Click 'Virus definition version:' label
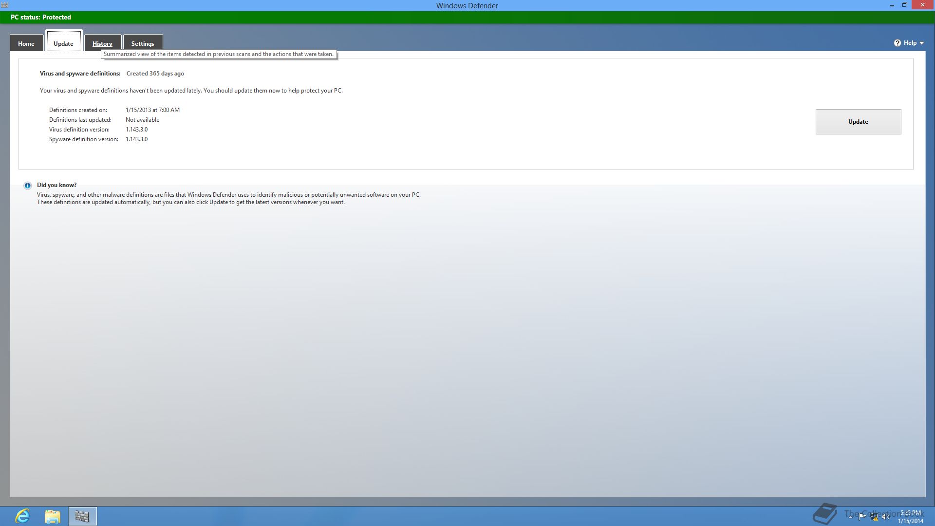 pos(79,130)
